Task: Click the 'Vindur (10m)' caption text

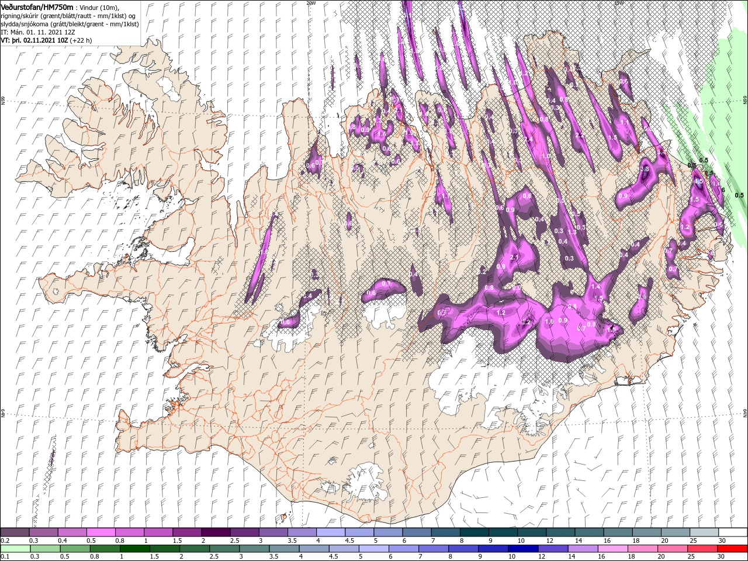Action: [x=99, y=7]
